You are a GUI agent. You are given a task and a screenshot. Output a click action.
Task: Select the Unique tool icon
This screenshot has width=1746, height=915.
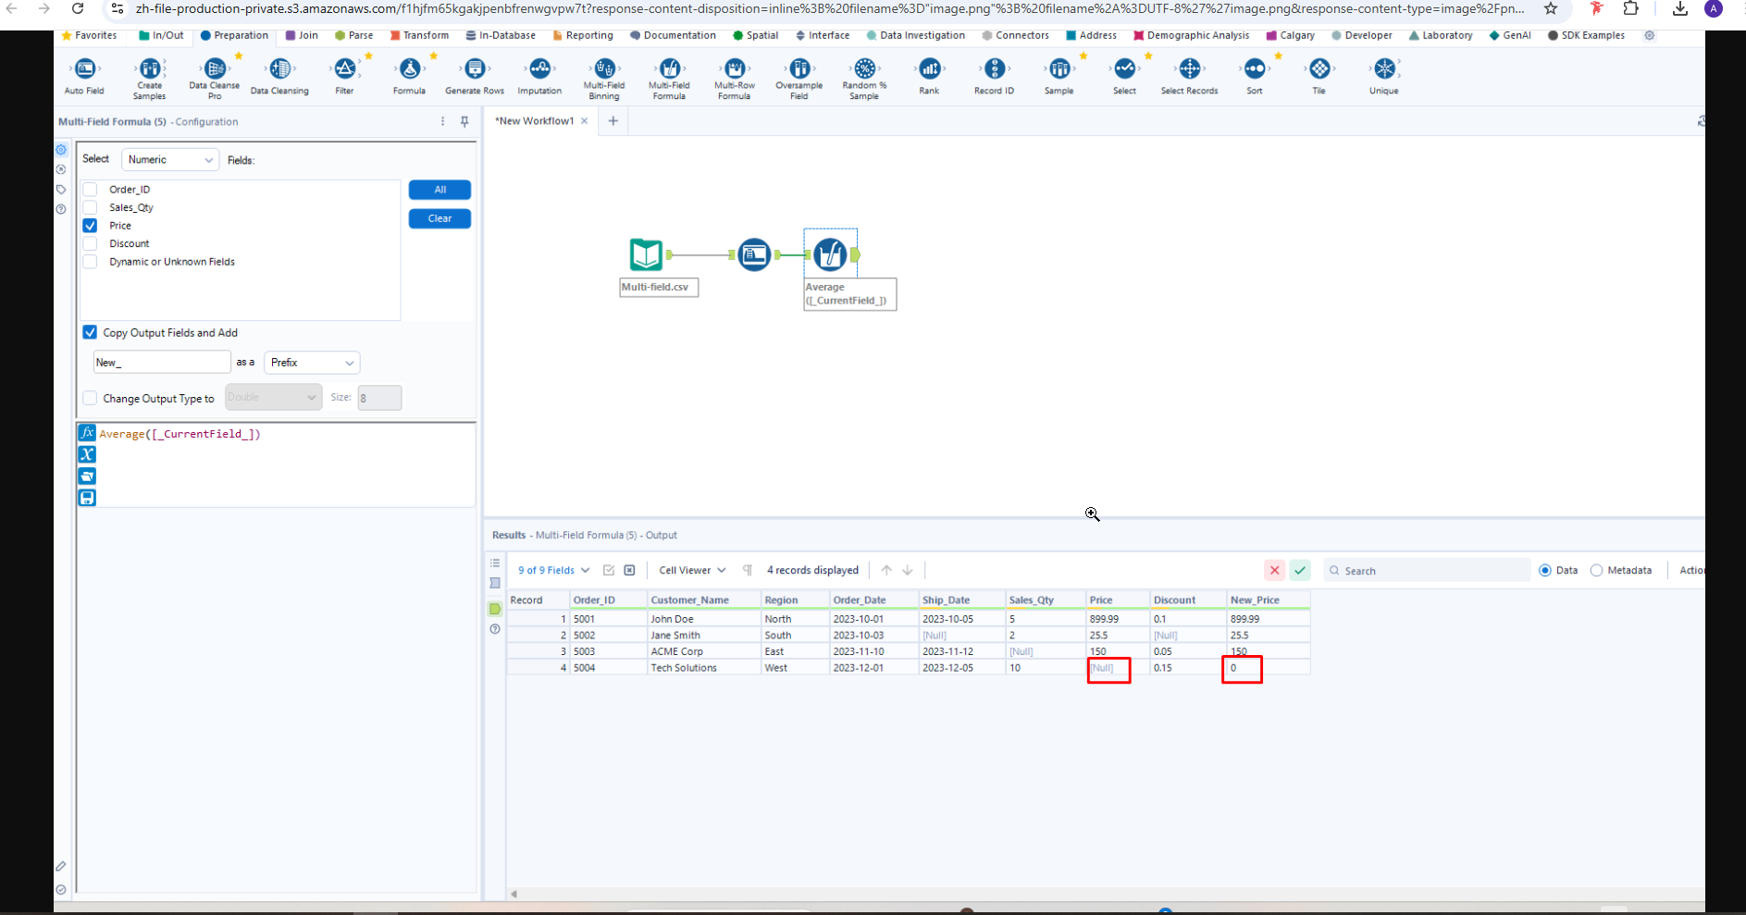(x=1383, y=69)
